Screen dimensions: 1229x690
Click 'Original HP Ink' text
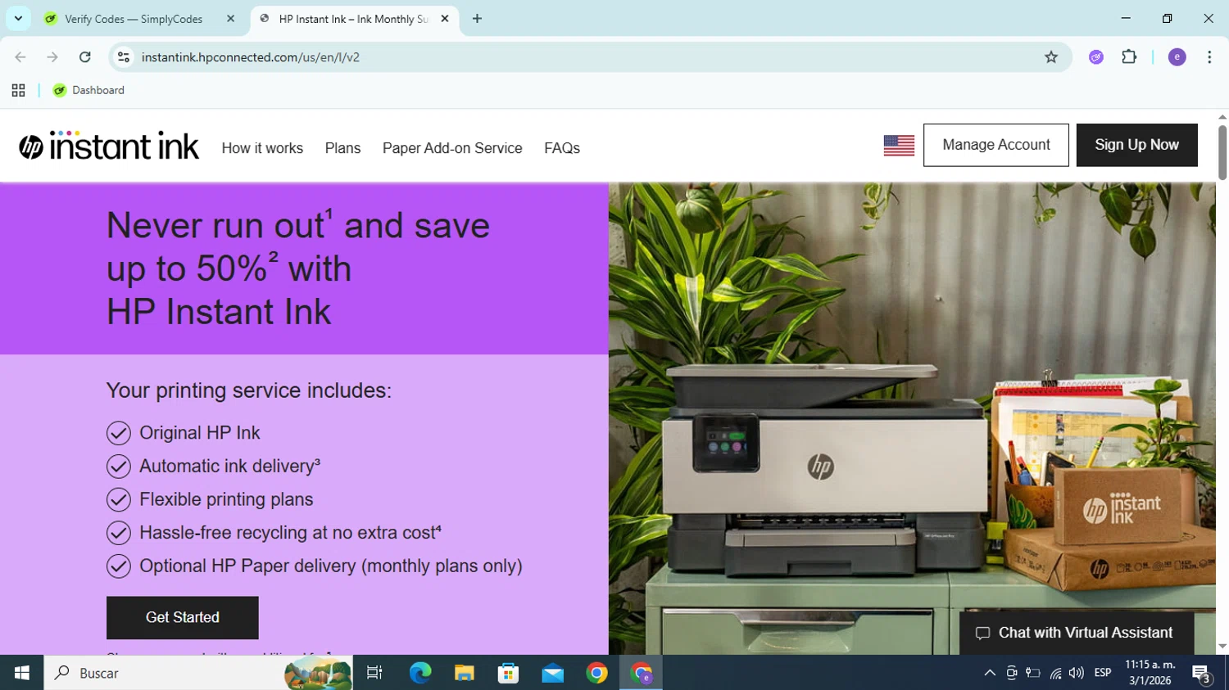[x=200, y=433]
